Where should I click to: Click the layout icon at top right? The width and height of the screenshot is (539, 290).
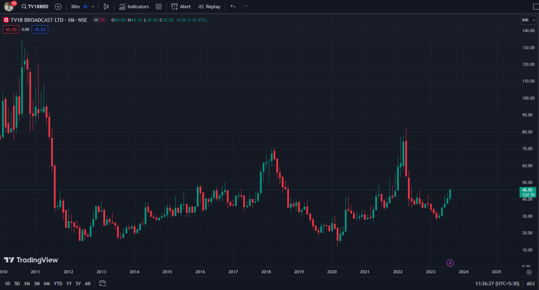point(535,6)
